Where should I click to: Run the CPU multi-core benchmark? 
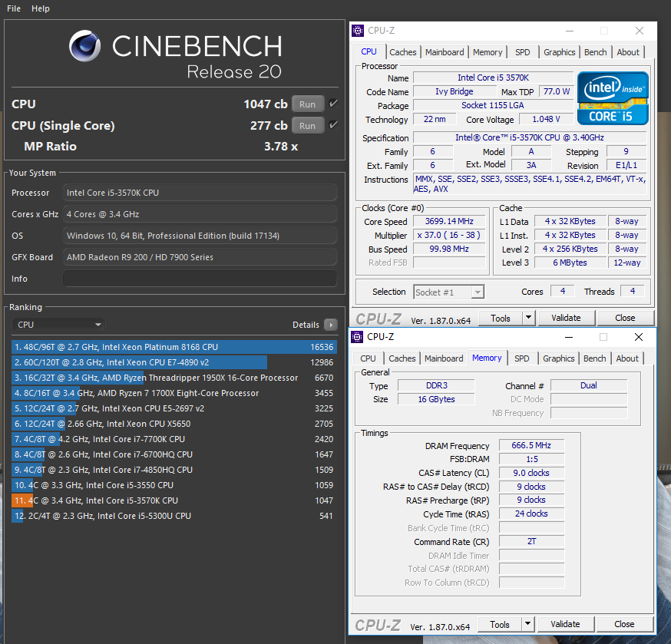308,104
